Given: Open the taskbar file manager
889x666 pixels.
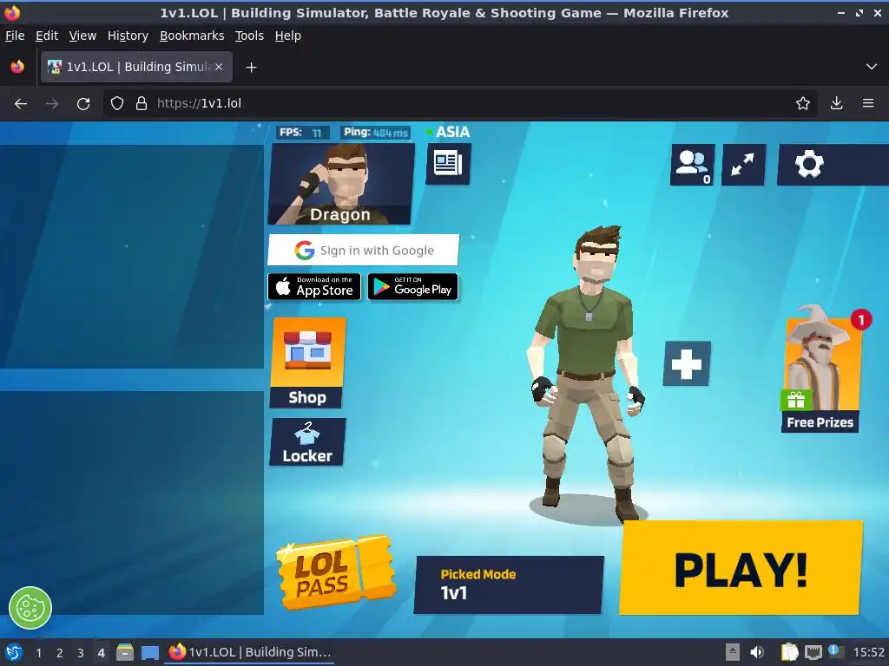Looking at the screenshot, I should tap(125, 652).
